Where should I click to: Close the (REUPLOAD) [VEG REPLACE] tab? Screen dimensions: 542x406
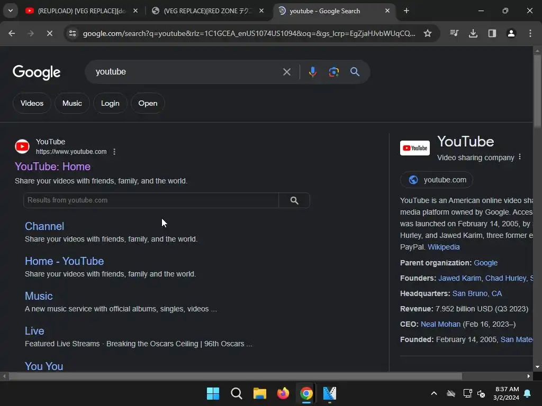click(135, 11)
